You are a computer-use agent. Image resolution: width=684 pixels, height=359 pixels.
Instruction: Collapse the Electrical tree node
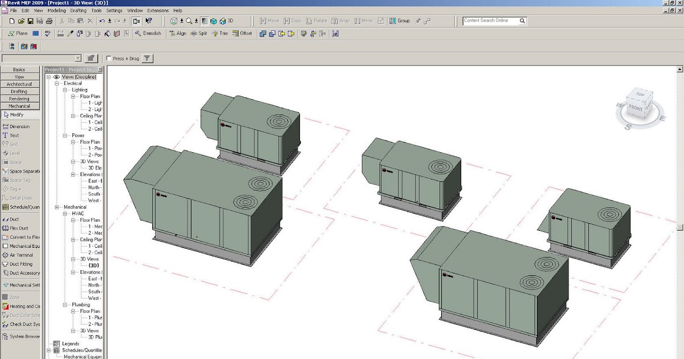pyautogui.click(x=58, y=83)
